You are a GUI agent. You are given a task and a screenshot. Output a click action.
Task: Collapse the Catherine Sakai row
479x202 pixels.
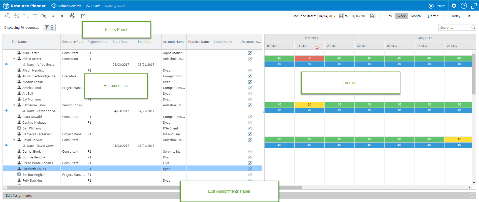[x=14, y=105]
